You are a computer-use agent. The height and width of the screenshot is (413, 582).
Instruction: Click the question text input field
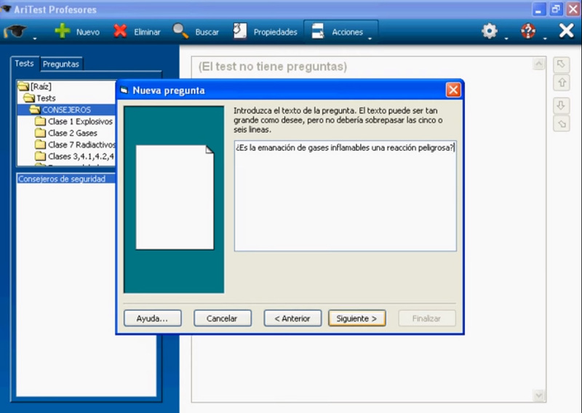pos(345,196)
